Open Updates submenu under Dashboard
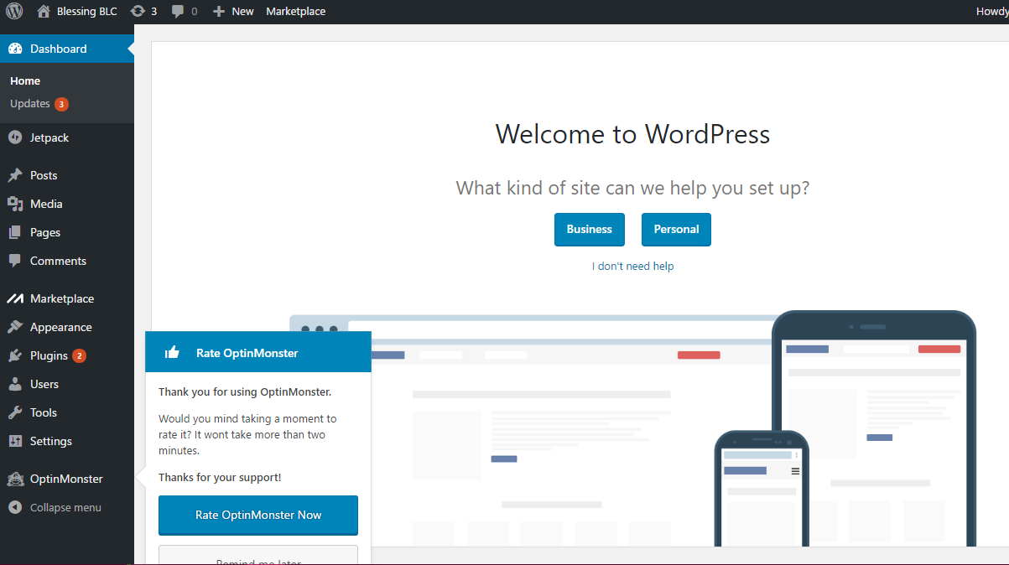Image resolution: width=1009 pixels, height=565 pixels. tap(30, 104)
